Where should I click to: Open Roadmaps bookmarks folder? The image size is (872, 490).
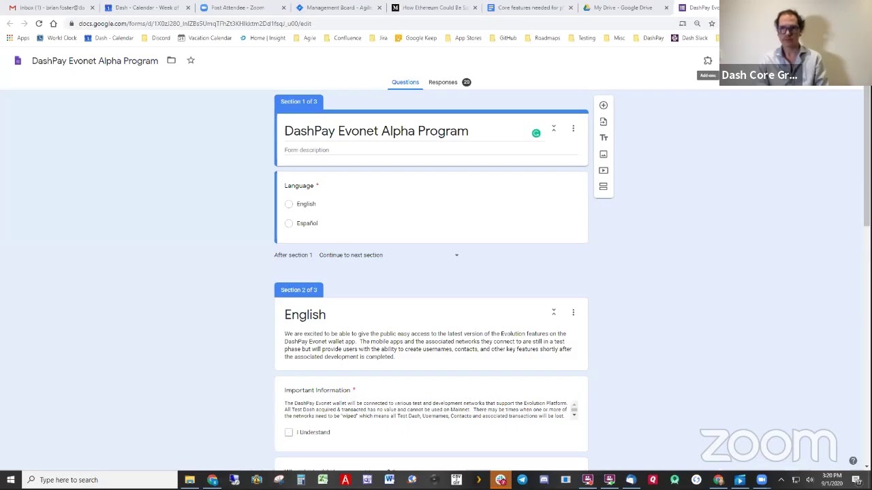(542, 38)
